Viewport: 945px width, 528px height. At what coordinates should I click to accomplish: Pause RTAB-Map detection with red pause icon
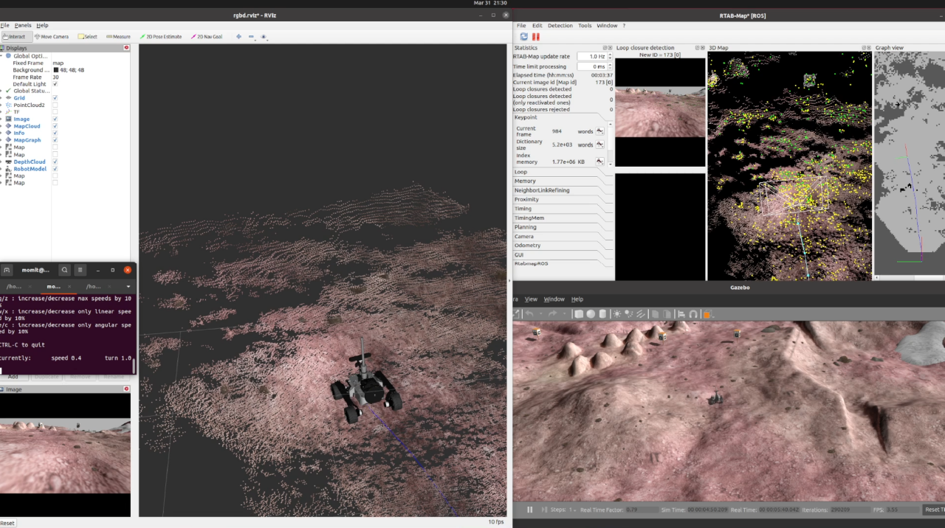click(x=536, y=36)
